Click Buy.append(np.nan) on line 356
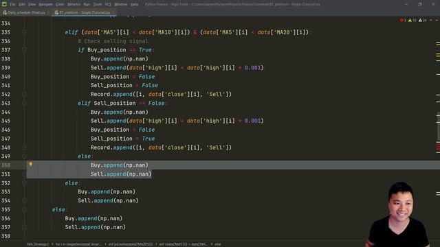The height and width of the screenshot is (247, 440). 93,218
